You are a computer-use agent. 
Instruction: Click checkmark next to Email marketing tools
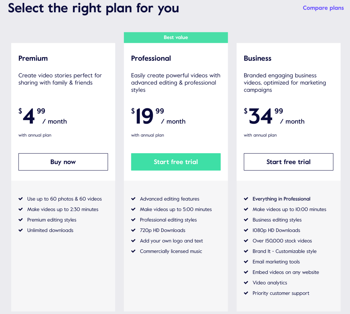click(246, 262)
